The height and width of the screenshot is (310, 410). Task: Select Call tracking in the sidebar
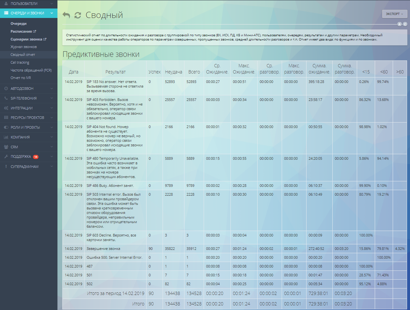tap(20, 62)
